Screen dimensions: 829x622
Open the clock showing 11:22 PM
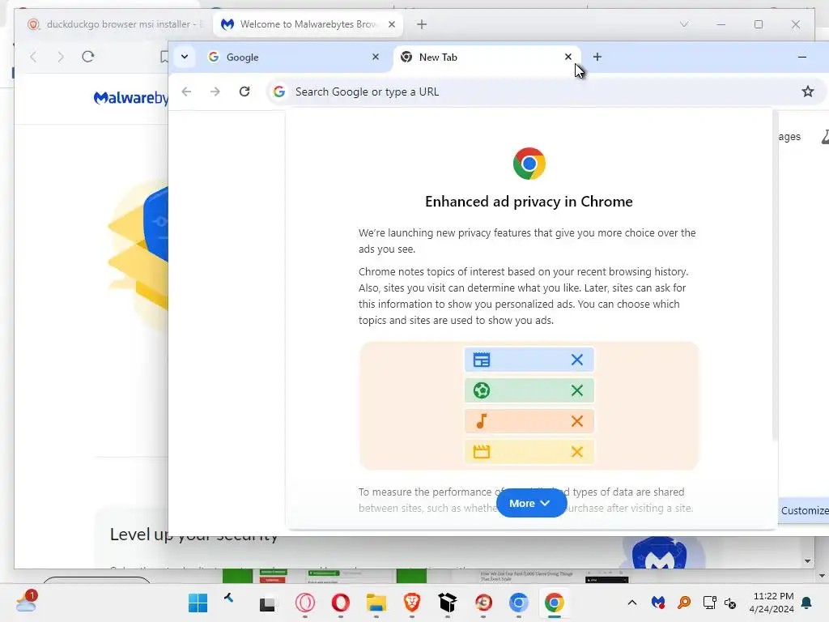(x=772, y=603)
